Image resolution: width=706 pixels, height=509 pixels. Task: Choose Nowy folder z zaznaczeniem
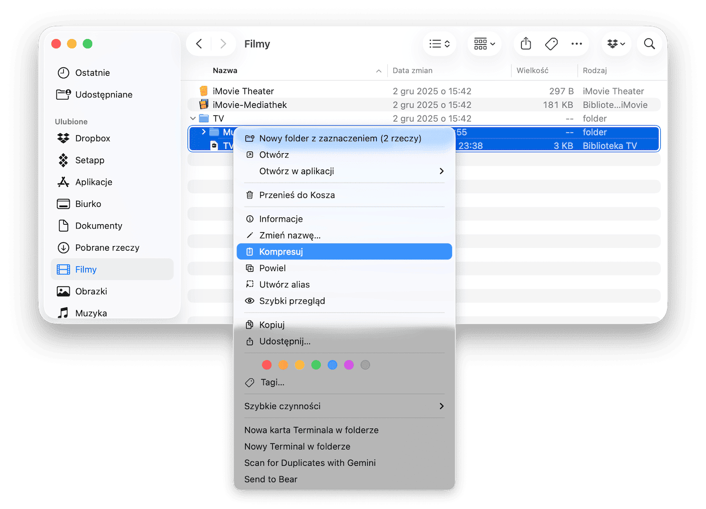[345, 138]
